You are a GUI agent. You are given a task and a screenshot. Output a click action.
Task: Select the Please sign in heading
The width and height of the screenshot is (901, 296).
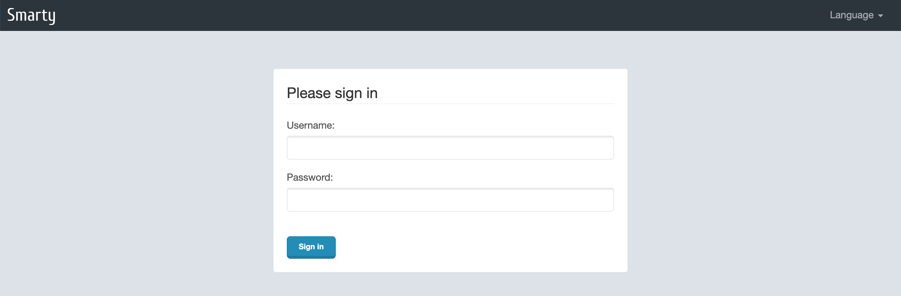(332, 93)
